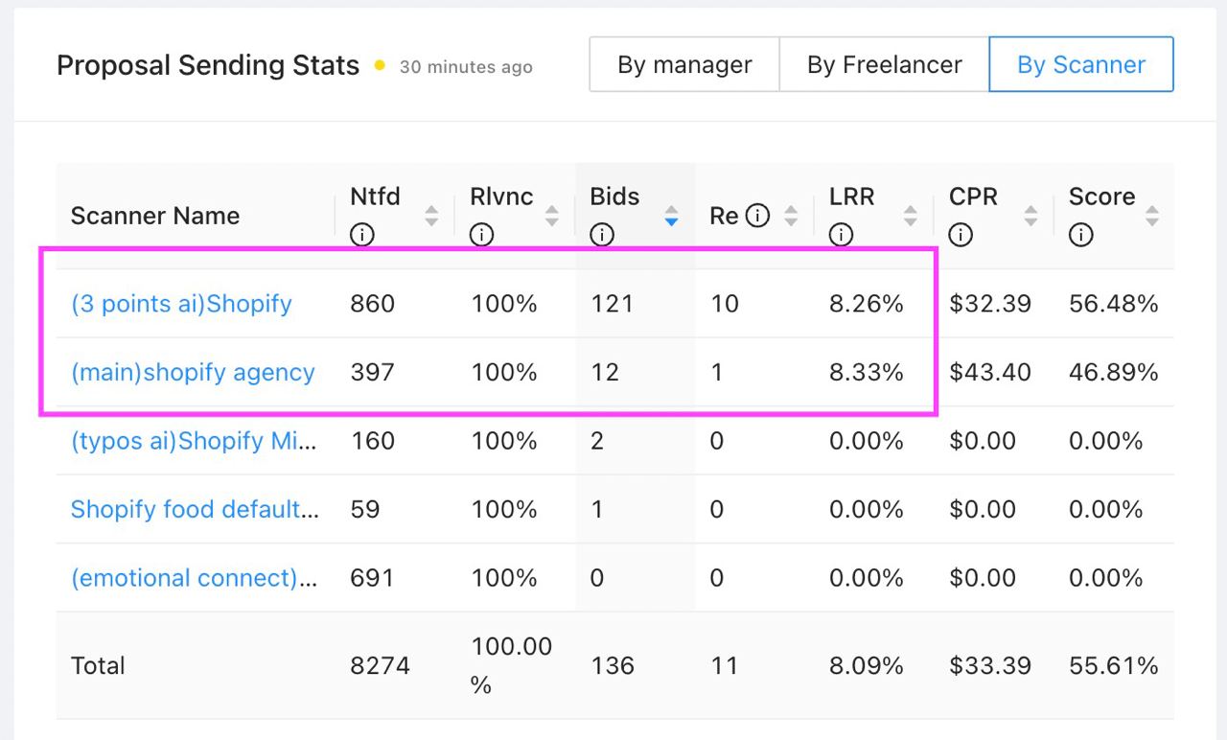Select the 160 Ntfd value
The image size is (1227, 740).
(x=372, y=441)
